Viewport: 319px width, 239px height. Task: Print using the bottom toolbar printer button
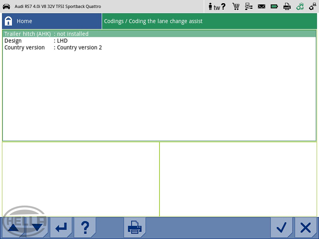point(135,228)
